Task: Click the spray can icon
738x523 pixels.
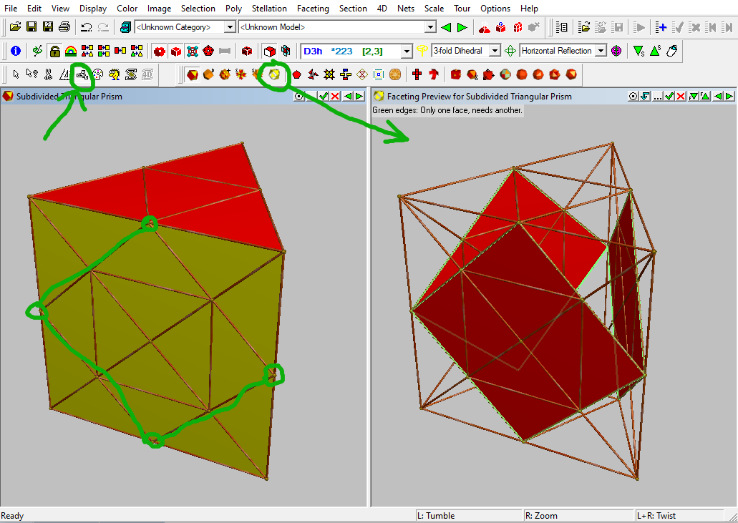Action: point(672,51)
